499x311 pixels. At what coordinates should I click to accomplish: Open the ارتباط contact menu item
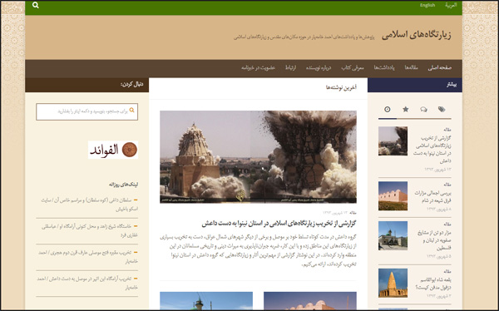click(x=290, y=67)
